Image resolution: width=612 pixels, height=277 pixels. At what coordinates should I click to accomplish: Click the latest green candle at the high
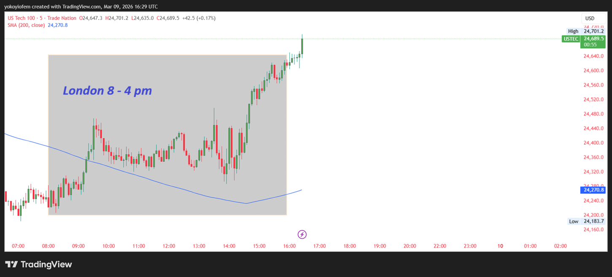pos(302,46)
